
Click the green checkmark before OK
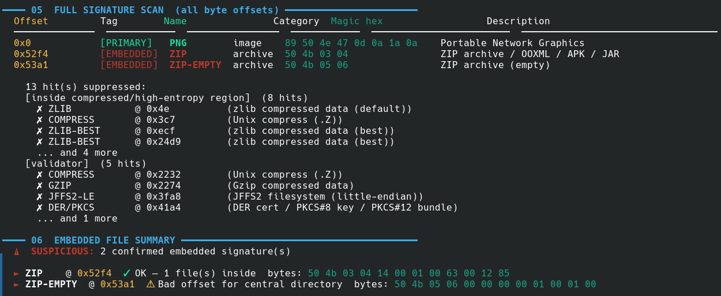[126, 273]
